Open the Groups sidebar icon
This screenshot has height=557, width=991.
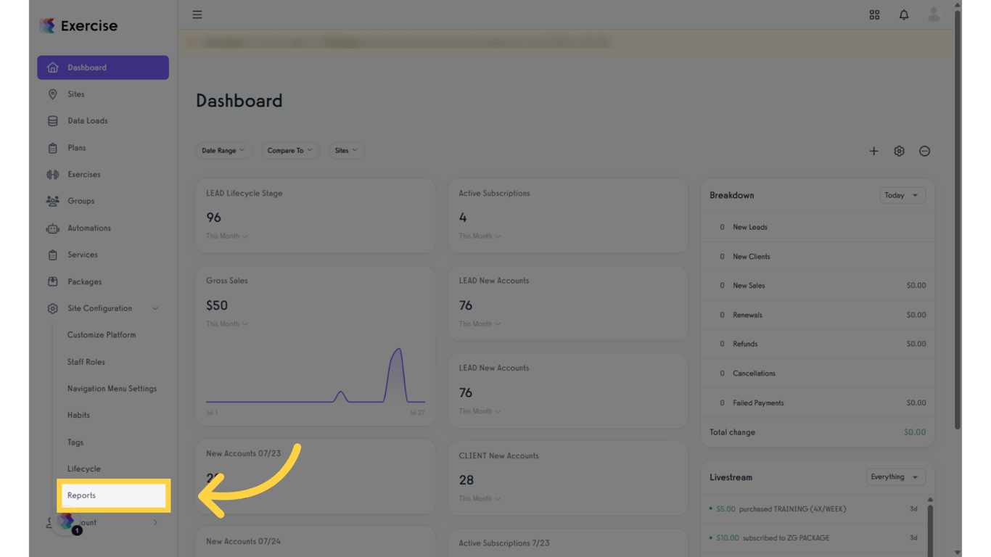point(52,201)
